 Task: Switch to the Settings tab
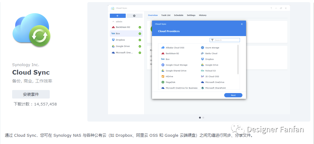(191, 15)
